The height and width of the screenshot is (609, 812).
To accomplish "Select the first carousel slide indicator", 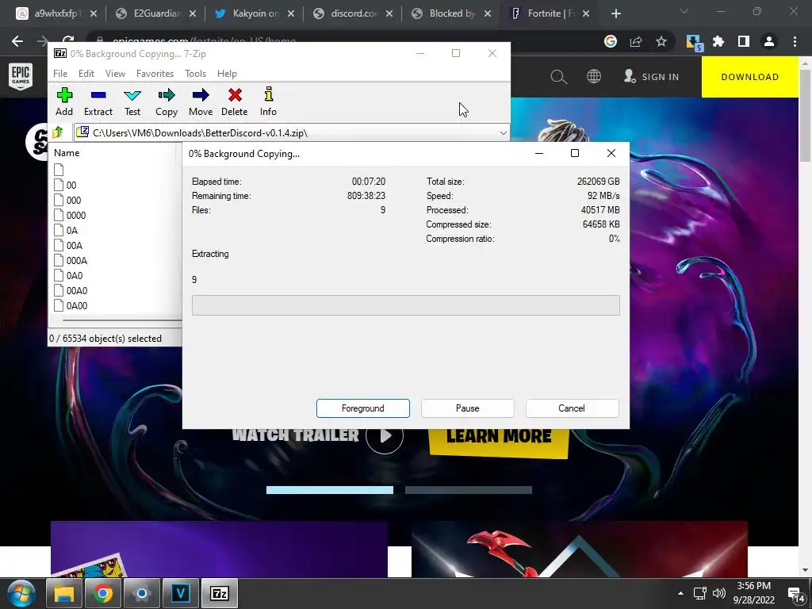I will click(x=330, y=490).
